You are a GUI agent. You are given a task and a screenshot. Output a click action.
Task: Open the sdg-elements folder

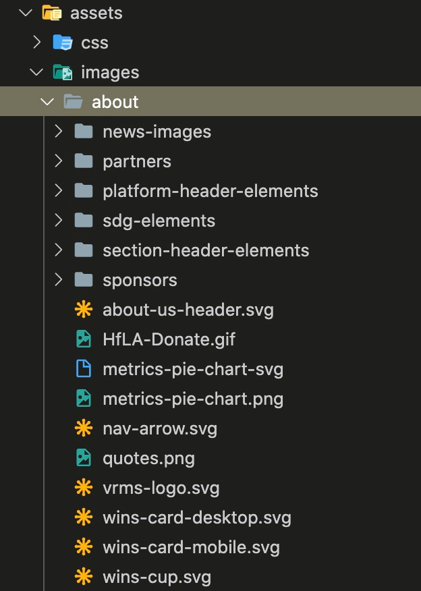tap(159, 221)
